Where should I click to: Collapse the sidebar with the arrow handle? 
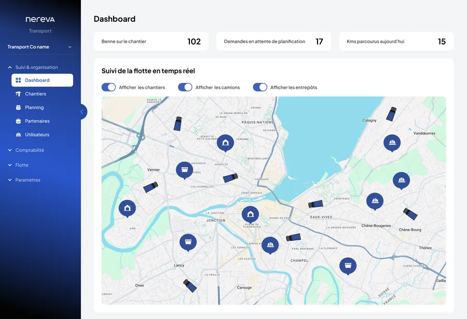pyautogui.click(x=82, y=112)
